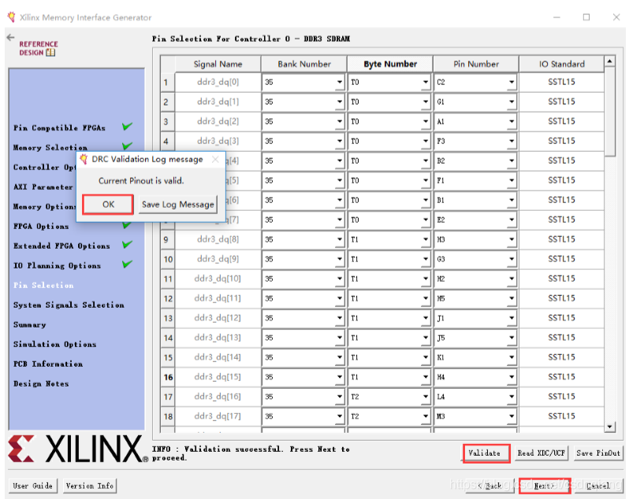
Task: Click the Xilinx logo
Action: (77, 449)
